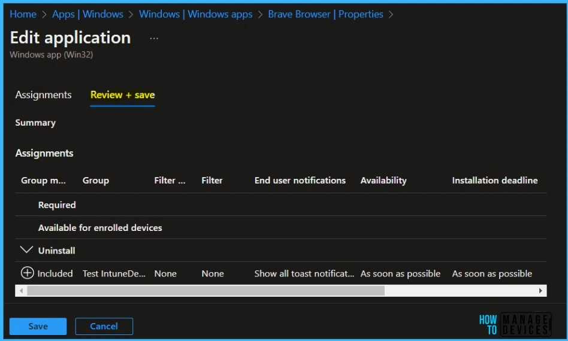Image resolution: width=568 pixels, height=341 pixels.
Task: Click the Filter column header
Action: [212, 181]
